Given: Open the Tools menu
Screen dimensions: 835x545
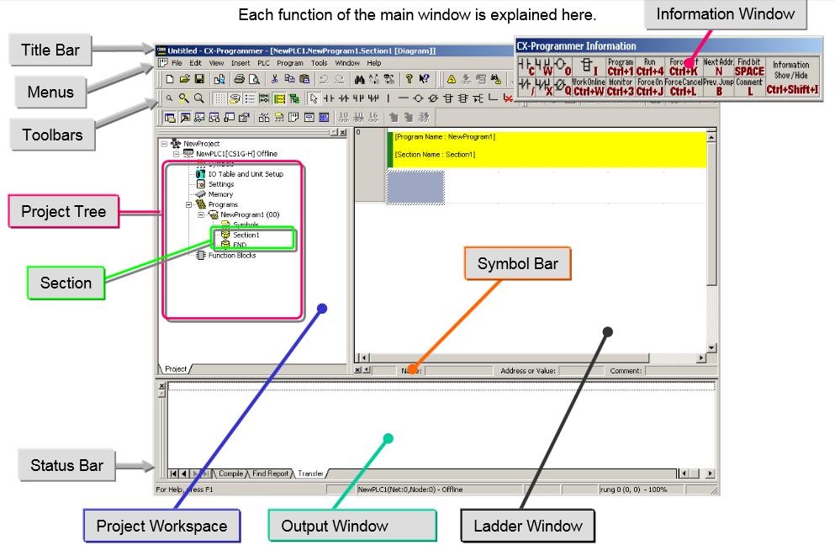Looking at the screenshot, I should (x=319, y=63).
